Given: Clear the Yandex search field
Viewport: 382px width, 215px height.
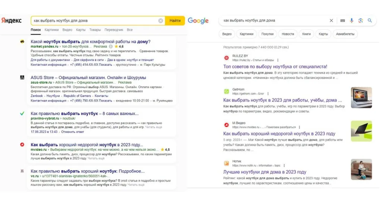Looking at the screenshot, I should point(160,21).
